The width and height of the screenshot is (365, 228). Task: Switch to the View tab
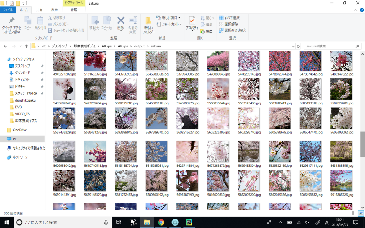[x=55, y=10]
